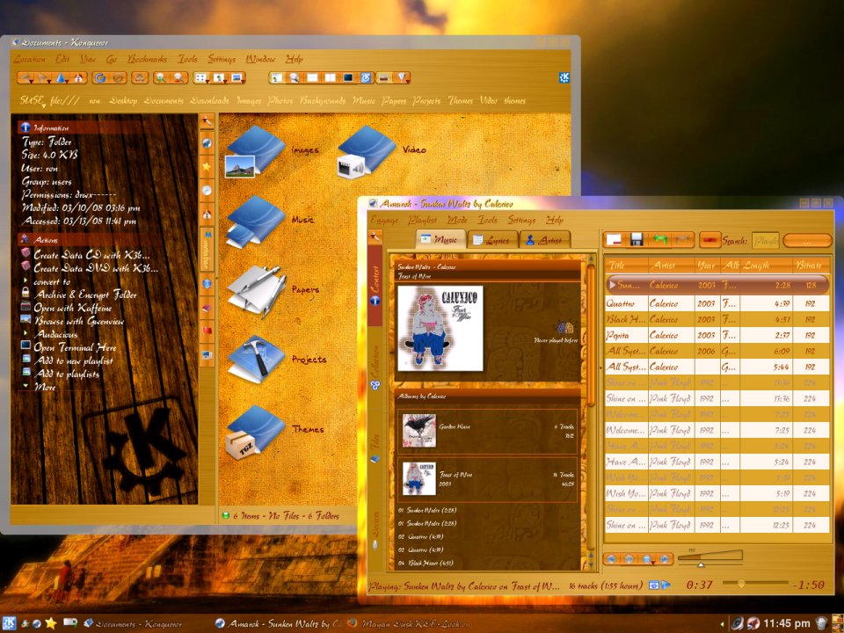This screenshot has height=633, width=844.
Task: Adjust the Amarok volume slider
Action: click(x=710, y=557)
